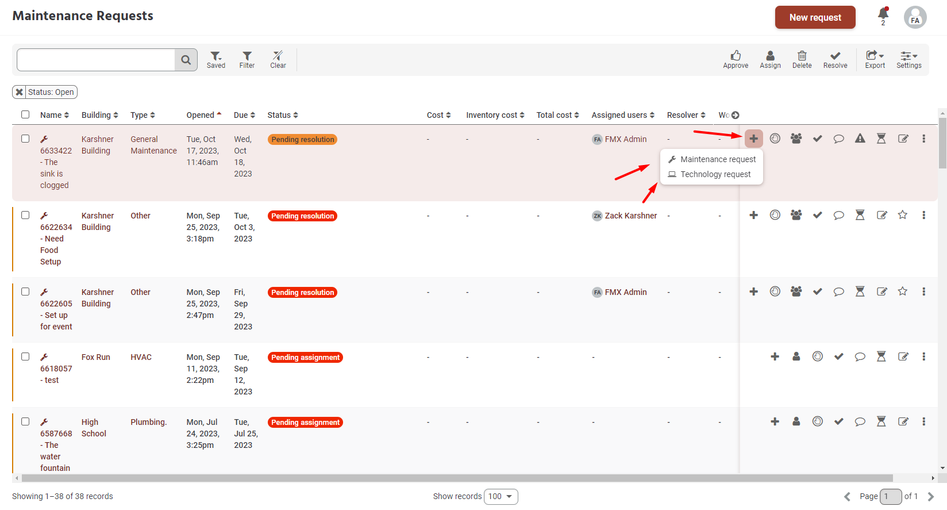Click the hourglass icon on request 6633422
The width and height of the screenshot is (947, 510).
point(881,139)
